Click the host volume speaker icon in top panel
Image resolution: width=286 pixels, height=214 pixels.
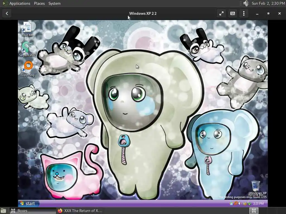click(x=246, y=3)
